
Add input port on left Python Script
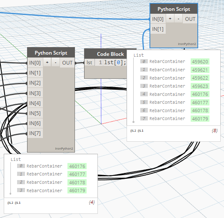pos(47,63)
